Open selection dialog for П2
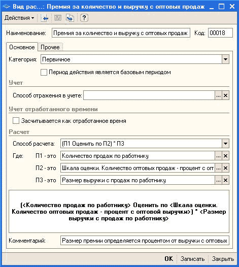Screen dimensions: 239x267 (218, 168)
